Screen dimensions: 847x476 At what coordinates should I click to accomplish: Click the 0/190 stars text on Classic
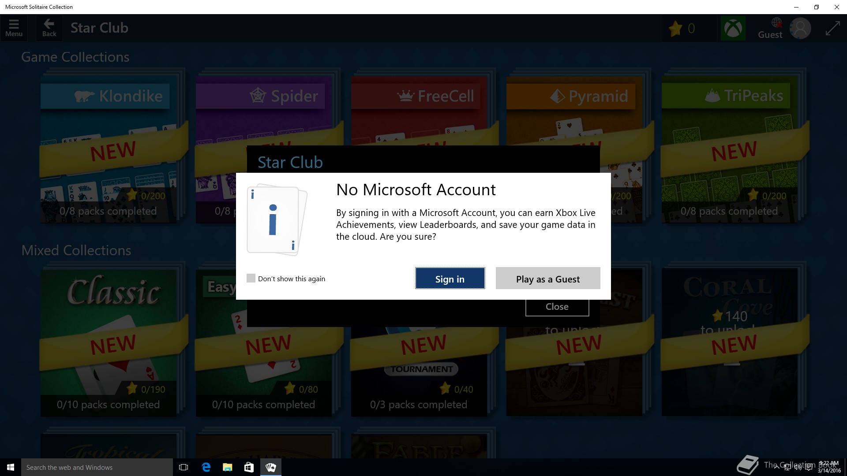pyautogui.click(x=153, y=390)
